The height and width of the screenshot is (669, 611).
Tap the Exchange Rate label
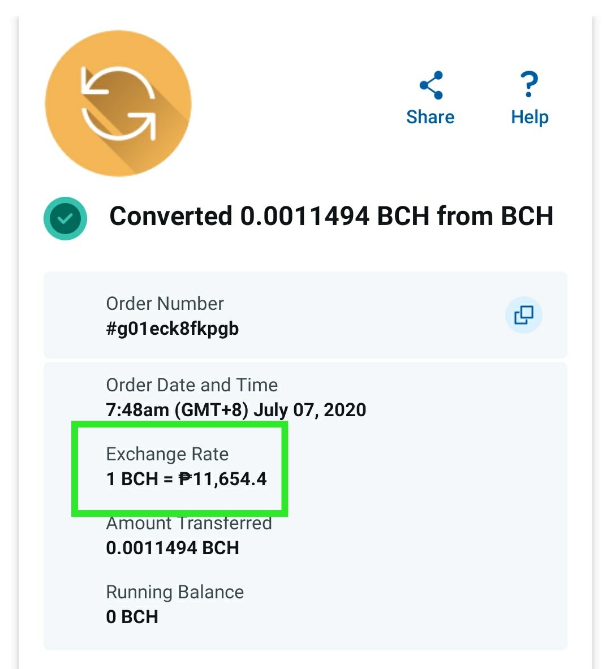167,455
